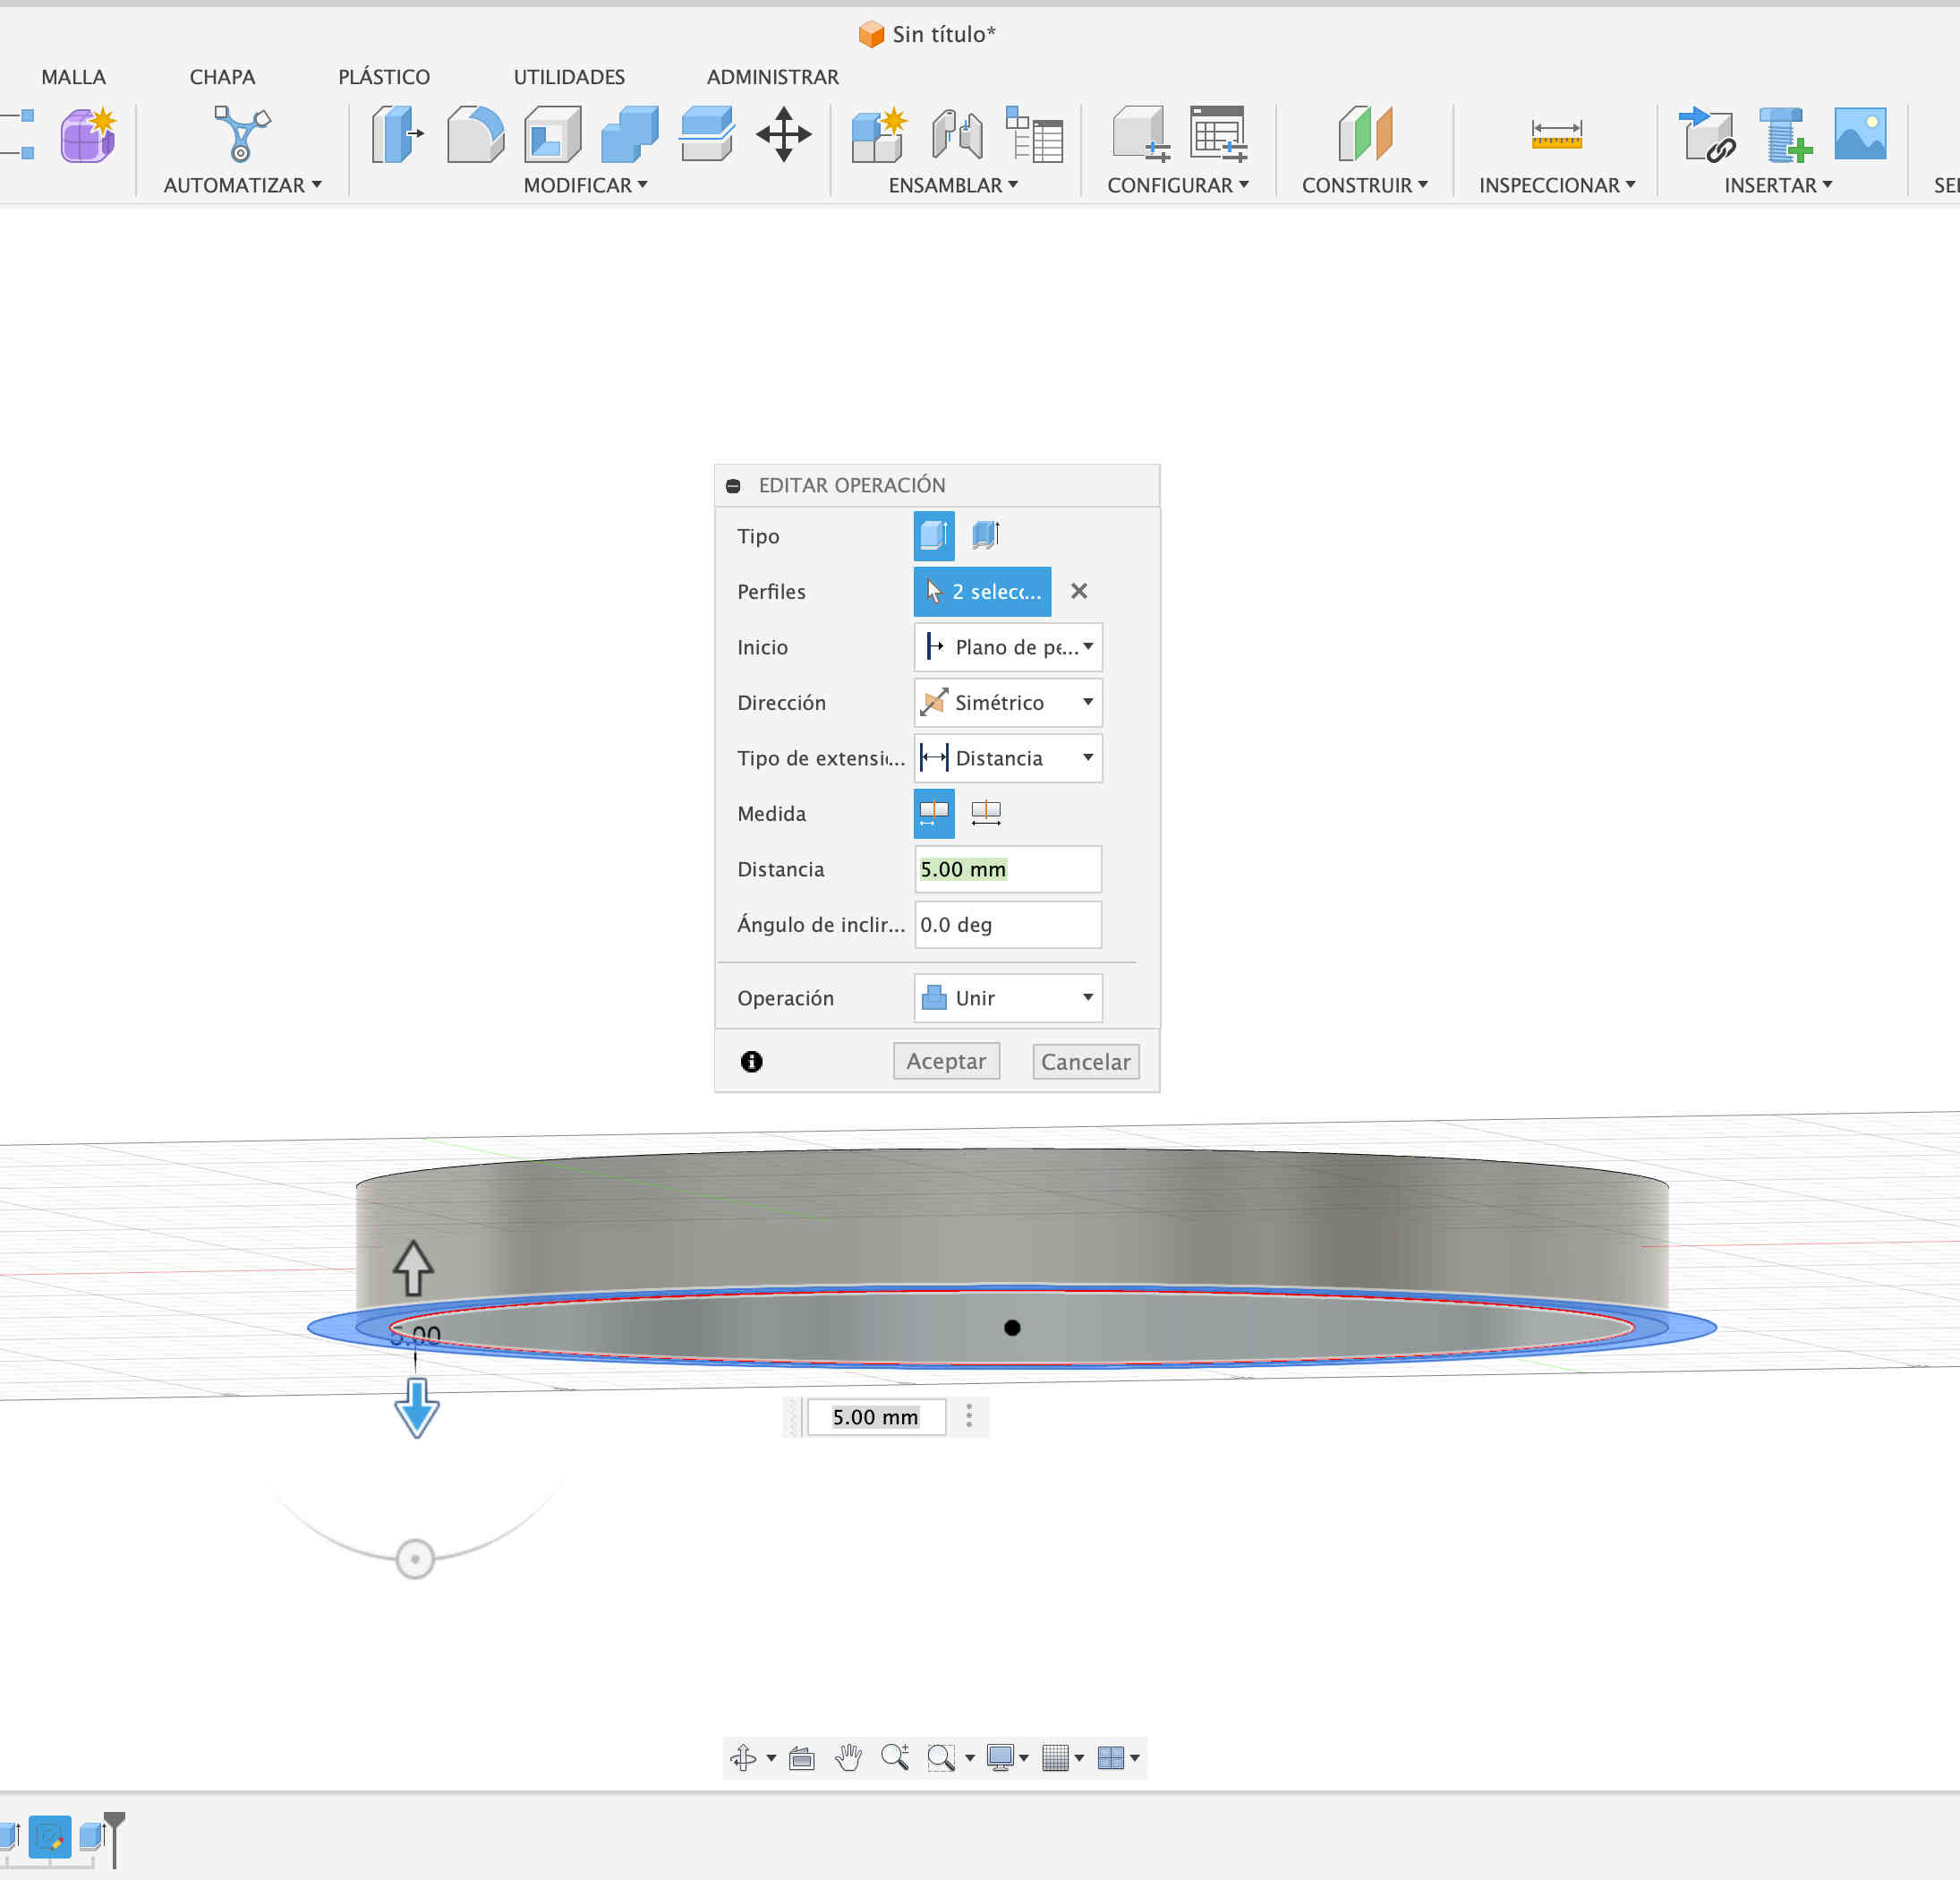Select half-length measure option
This screenshot has width=1960, height=1880.
tap(934, 813)
